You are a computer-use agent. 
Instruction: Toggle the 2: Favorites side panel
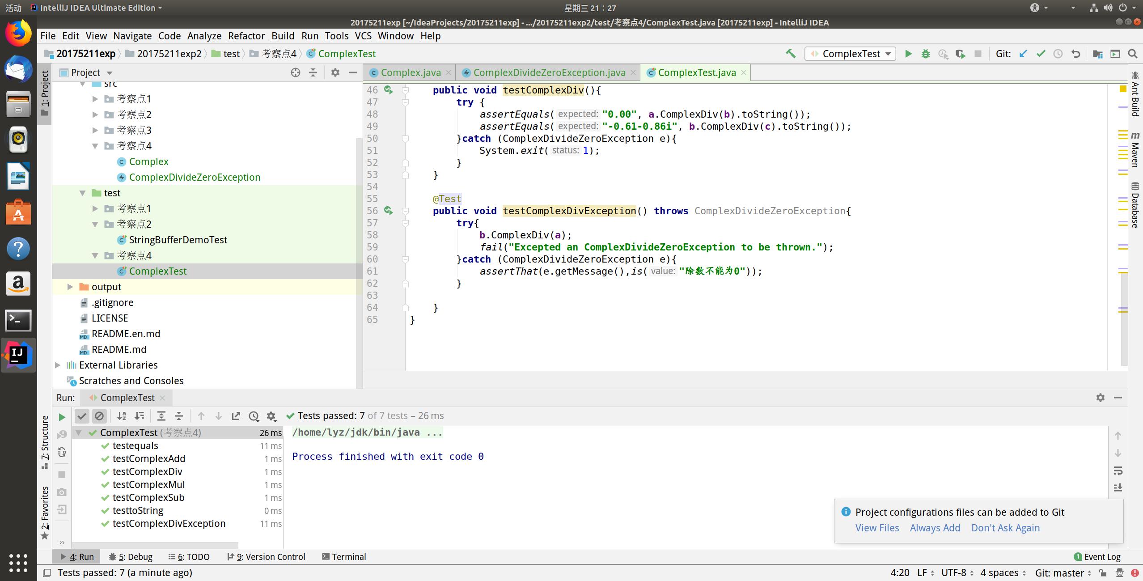(45, 513)
